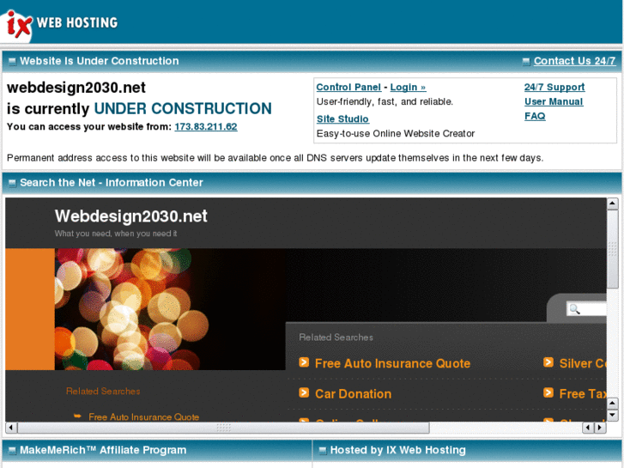Click the search box in the frame

(586, 309)
